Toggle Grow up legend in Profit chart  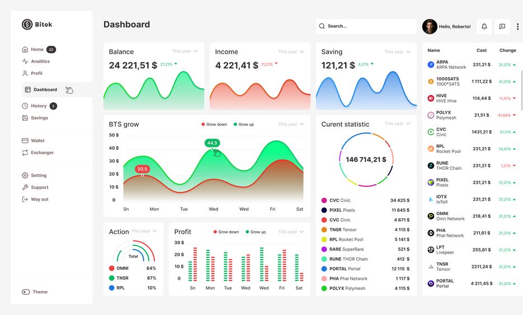point(256,232)
